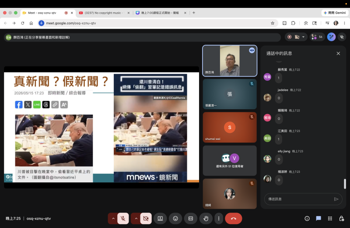This screenshot has height=228, width=350.
Task: Click the Facebook share icon on slide
Action: tap(19, 104)
